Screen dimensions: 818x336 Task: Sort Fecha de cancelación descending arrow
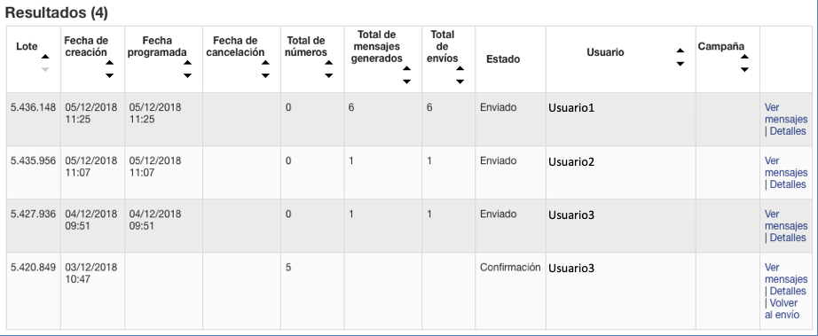[x=265, y=75]
